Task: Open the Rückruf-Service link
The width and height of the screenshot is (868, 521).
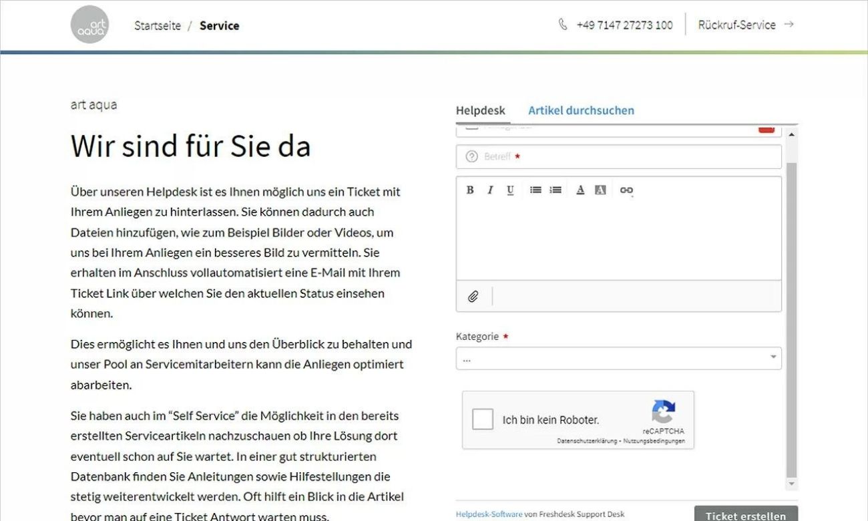Action: (x=745, y=25)
